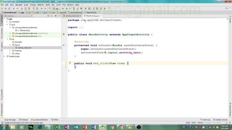
Task: Click the Debug app bug icon
Action: click(67, 9)
